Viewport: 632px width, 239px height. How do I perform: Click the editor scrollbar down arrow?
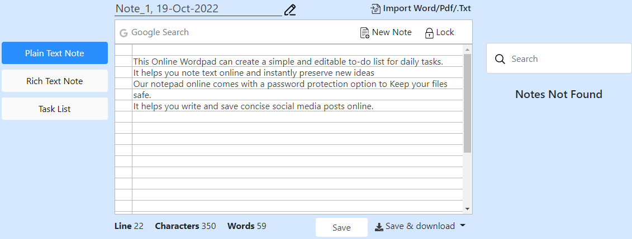[x=468, y=208]
